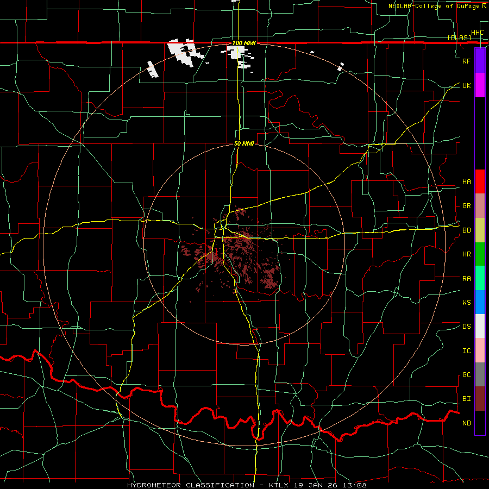Click the 'HA' legend label

pos(467,181)
